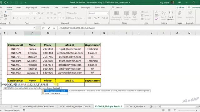Viewport: 200px width, 112px height.
Task: Open the Power Pivot ribbon tab
Action: (100, 7)
